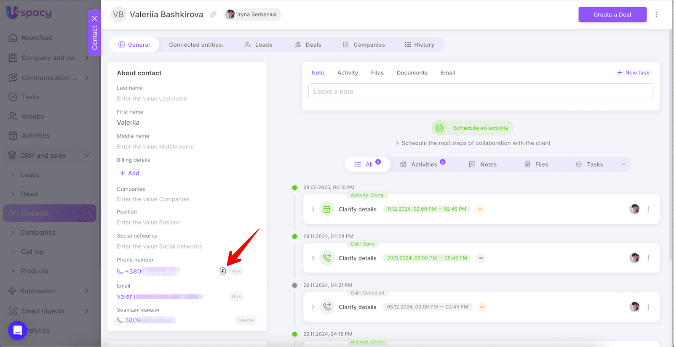Expand the canceled call Clarify details entry
The width and height of the screenshot is (674, 347).
click(x=313, y=307)
